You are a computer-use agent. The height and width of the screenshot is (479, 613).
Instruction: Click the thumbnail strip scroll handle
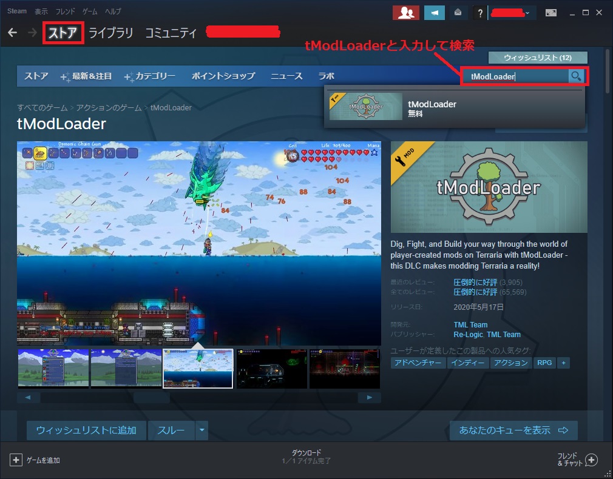[x=152, y=398]
